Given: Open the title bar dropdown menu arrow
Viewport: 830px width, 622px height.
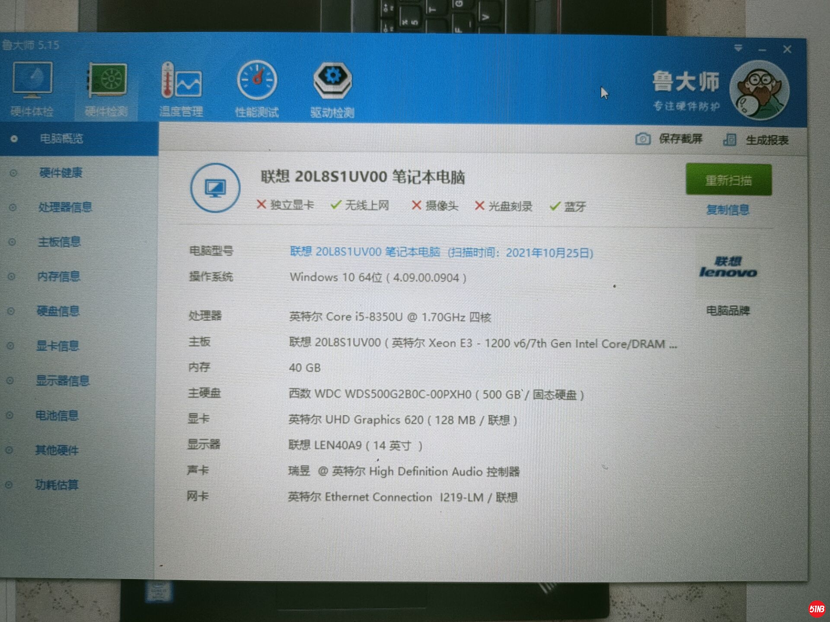Looking at the screenshot, I should point(738,48).
